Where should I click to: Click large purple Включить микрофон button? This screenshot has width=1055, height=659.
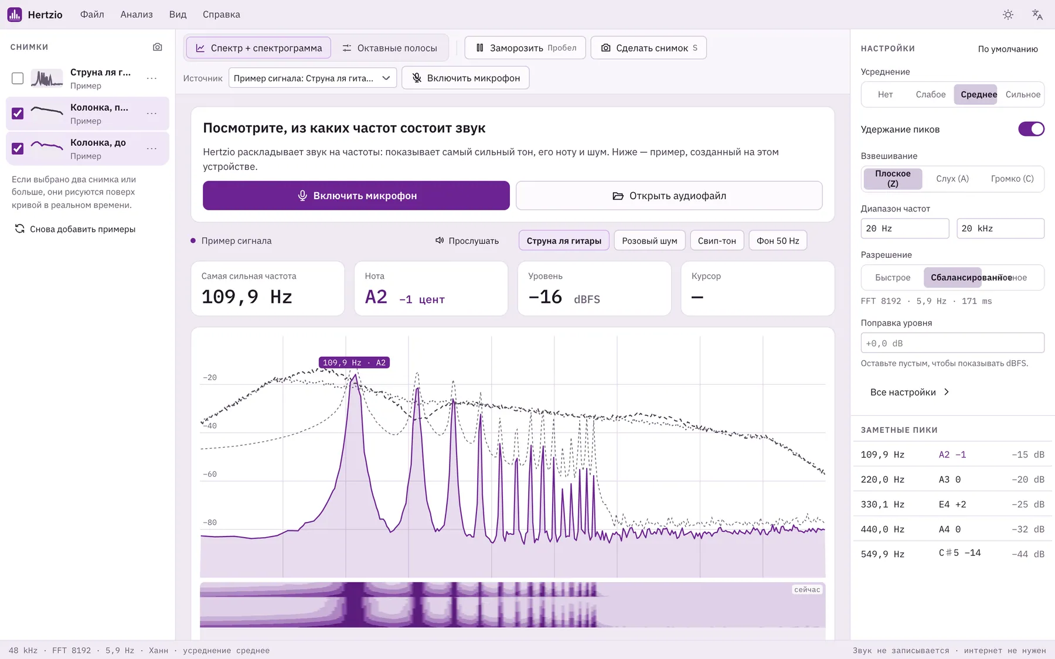pyautogui.click(x=356, y=196)
